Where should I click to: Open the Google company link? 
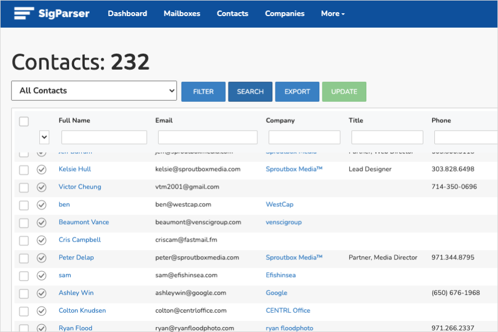(x=276, y=293)
